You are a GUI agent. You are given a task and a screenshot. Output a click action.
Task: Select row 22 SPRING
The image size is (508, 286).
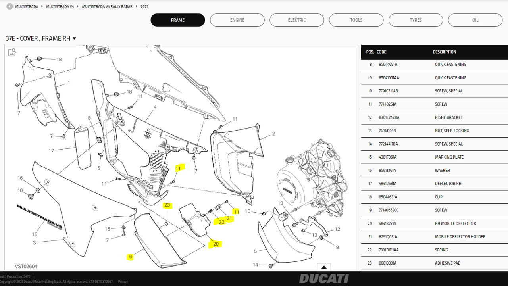coord(435,250)
